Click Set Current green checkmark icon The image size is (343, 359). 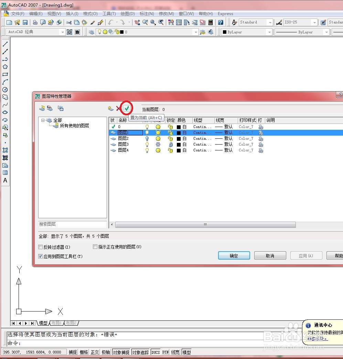tap(127, 108)
